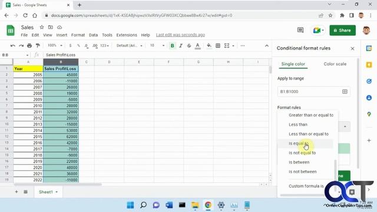
Task: Open the View menu
Action: coord(48,35)
